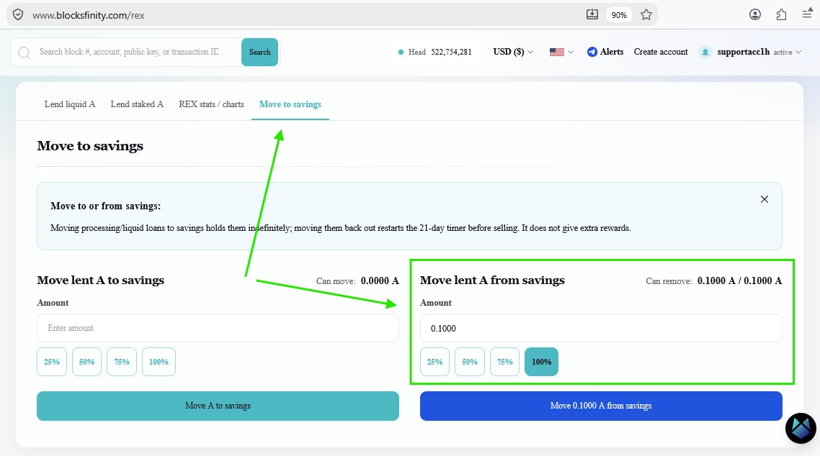This screenshot has height=456, width=820.
Task: Click the teal Search button
Action: [259, 53]
